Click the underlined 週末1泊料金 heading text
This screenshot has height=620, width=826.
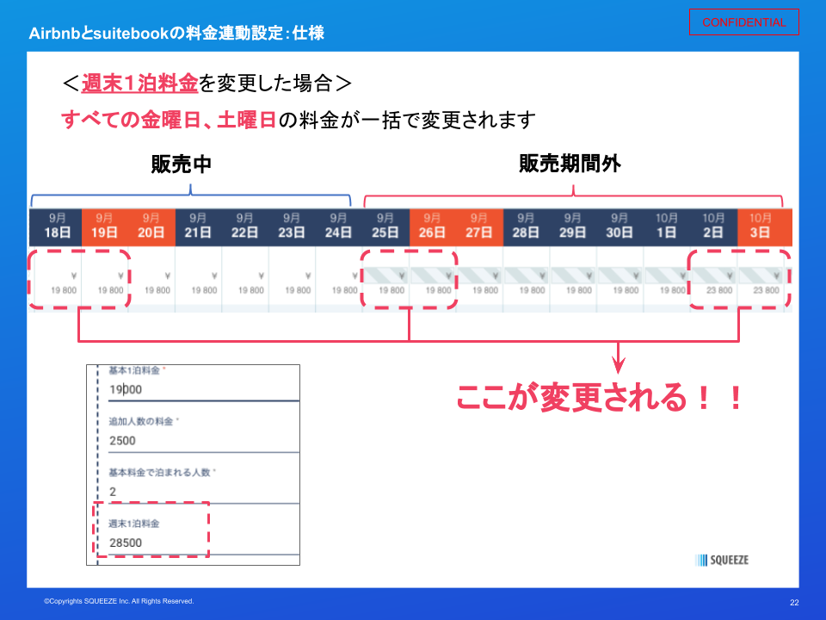(139, 84)
